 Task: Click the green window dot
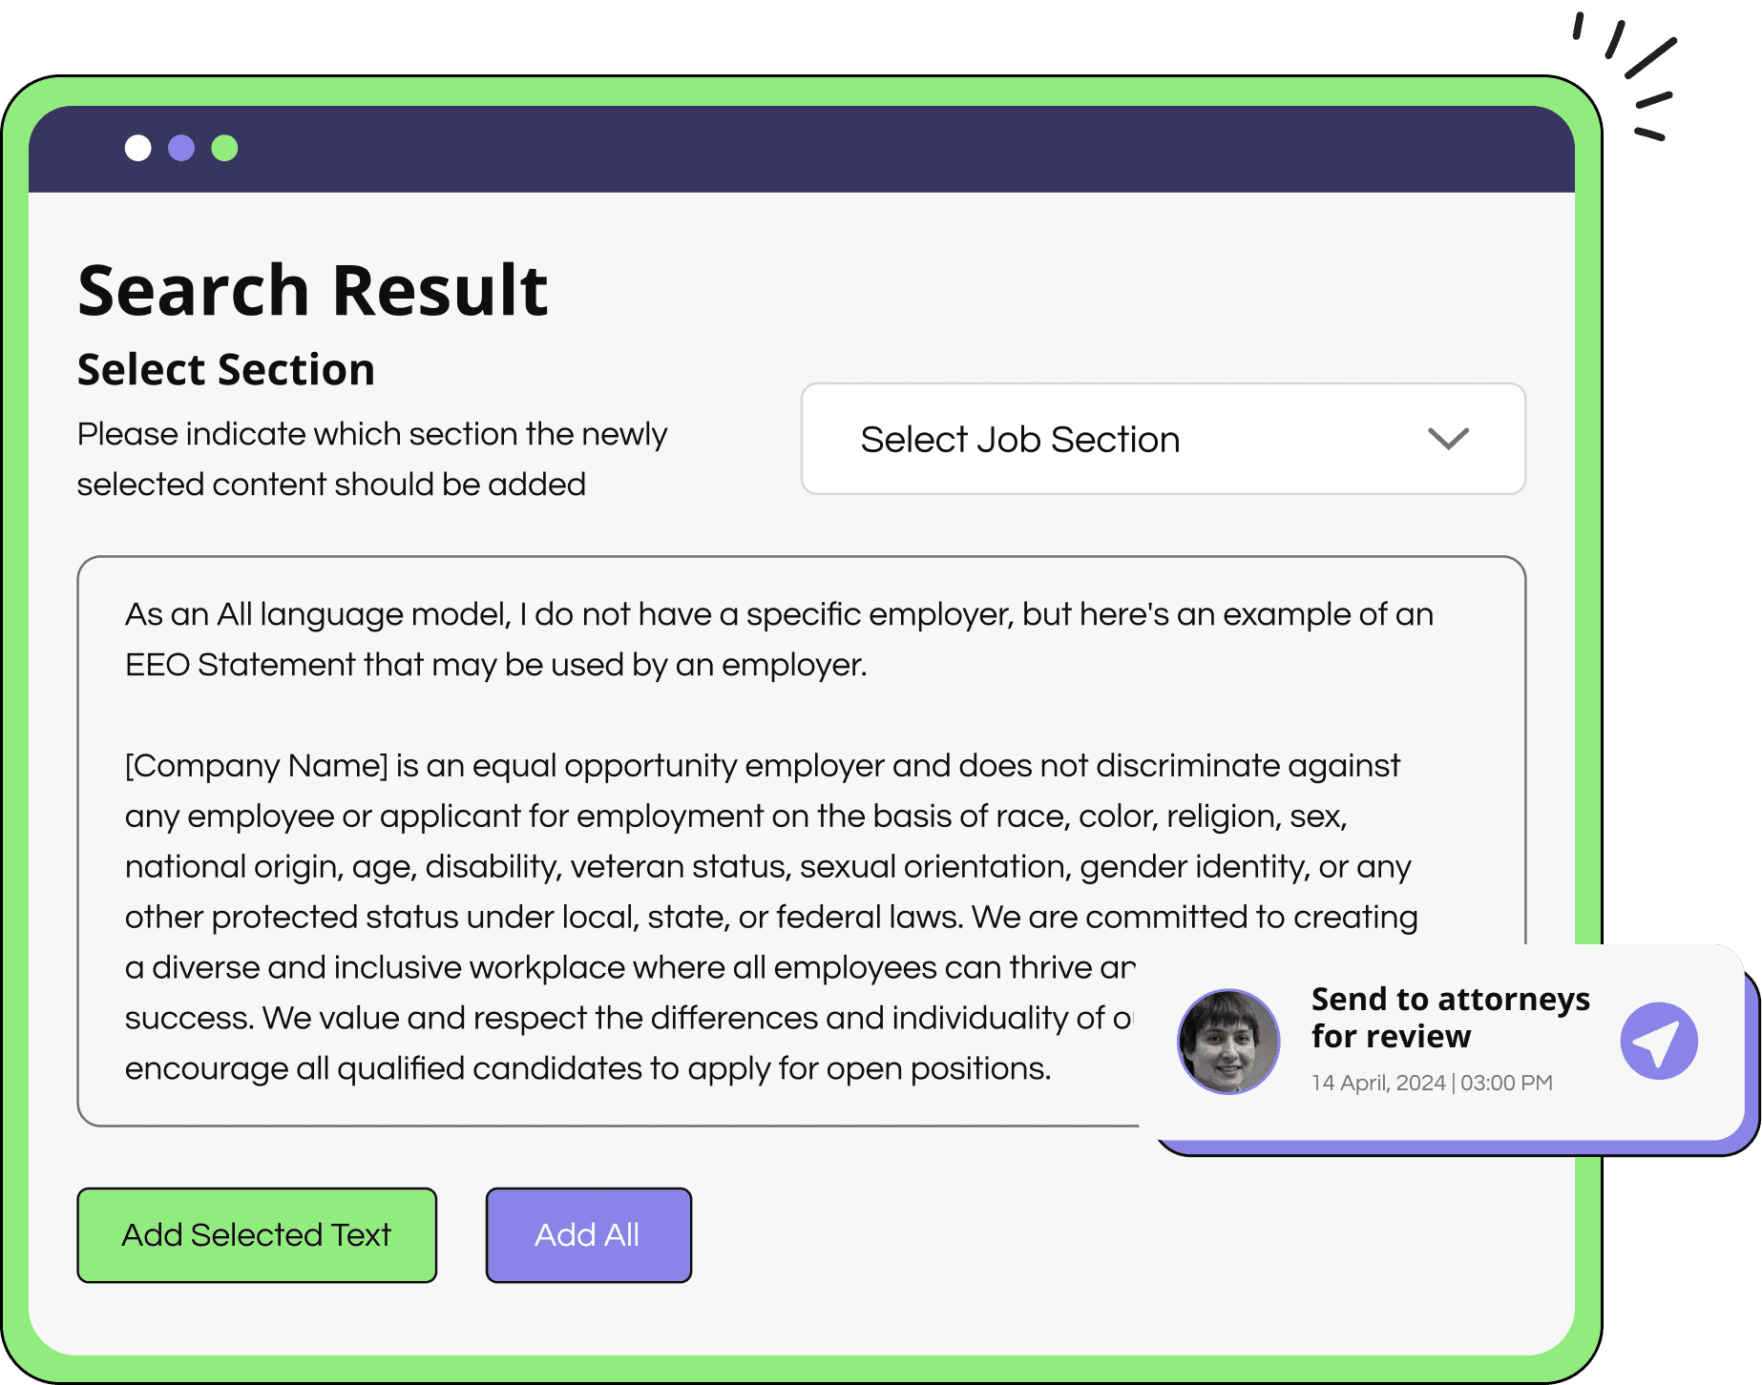point(224,148)
